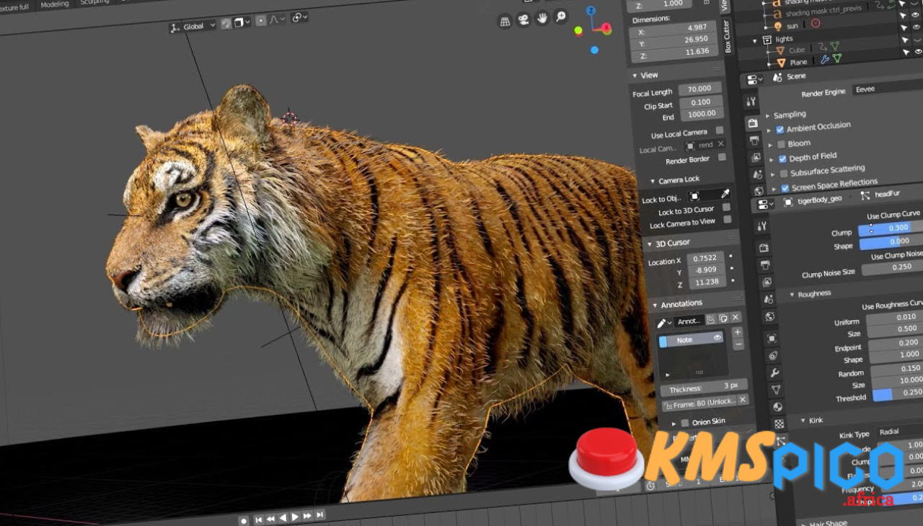923x526 pixels.
Task: Open the World properties globe icon tab
Action: pyautogui.click(x=759, y=191)
